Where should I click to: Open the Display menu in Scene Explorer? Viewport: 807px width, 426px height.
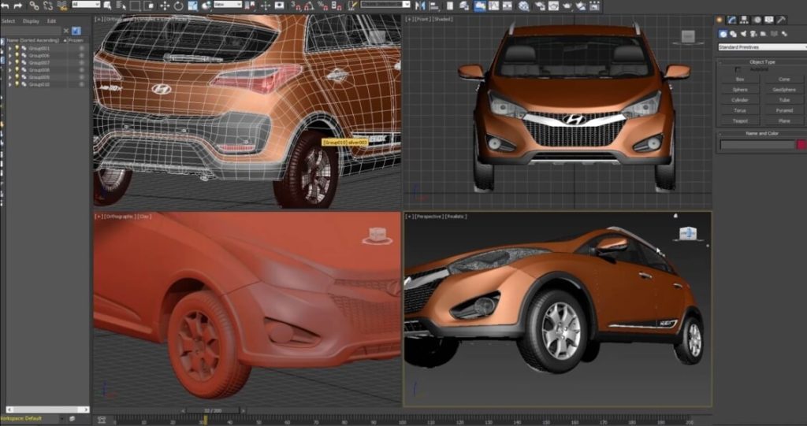[x=31, y=21]
